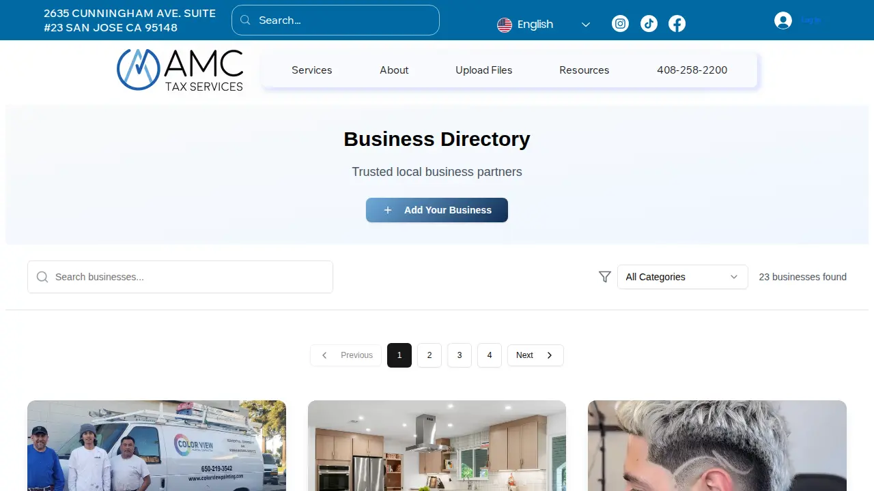
Task: Open the TikTok profile icon
Action: click(x=649, y=24)
